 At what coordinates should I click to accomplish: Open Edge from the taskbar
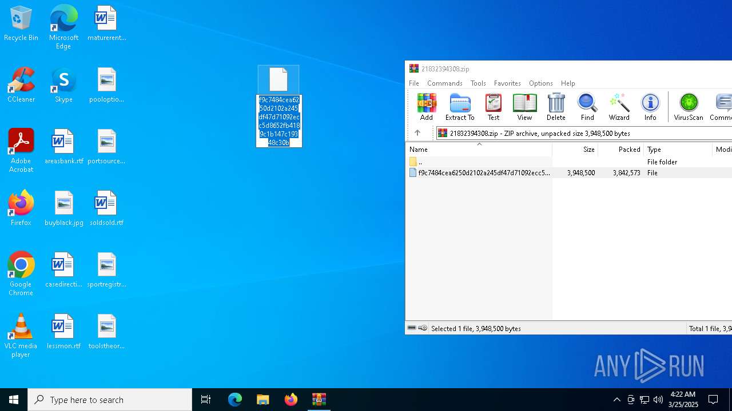[x=235, y=400]
